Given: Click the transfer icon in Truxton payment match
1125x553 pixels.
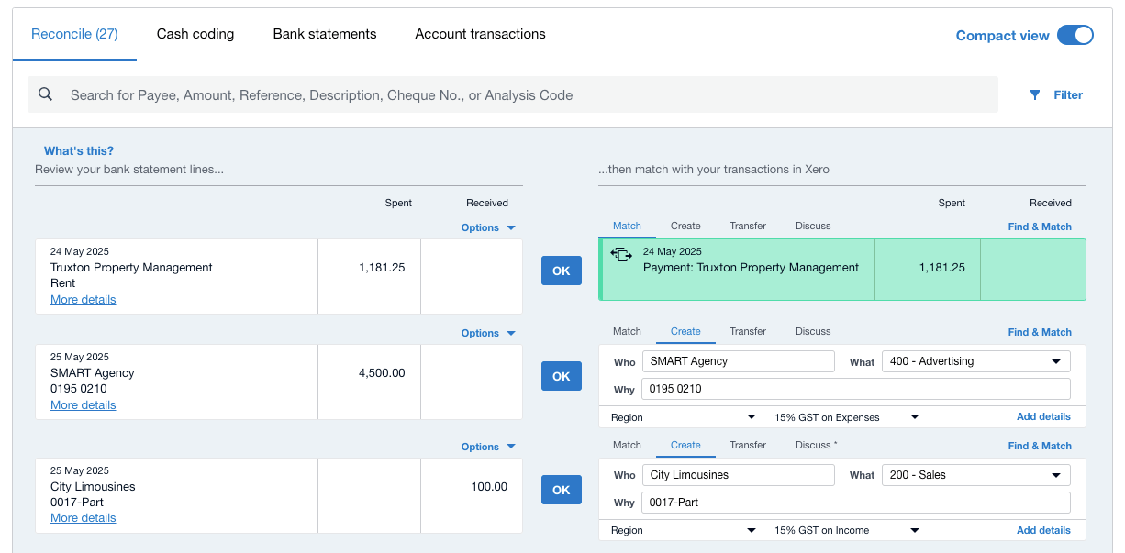Looking at the screenshot, I should point(621,255).
